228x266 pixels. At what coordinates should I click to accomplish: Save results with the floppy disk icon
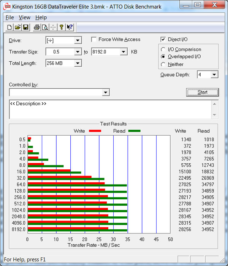click(26, 27)
